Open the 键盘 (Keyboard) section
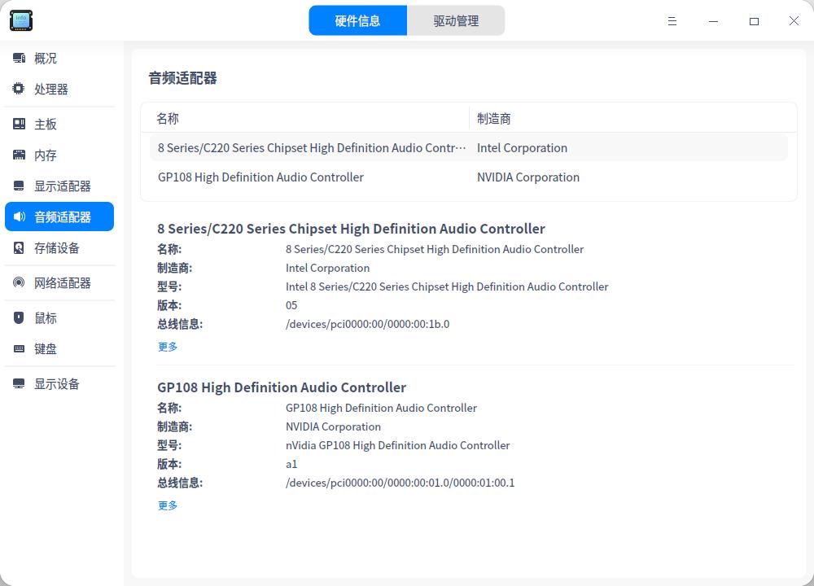Image resolution: width=814 pixels, height=586 pixels. click(x=46, y=348)
